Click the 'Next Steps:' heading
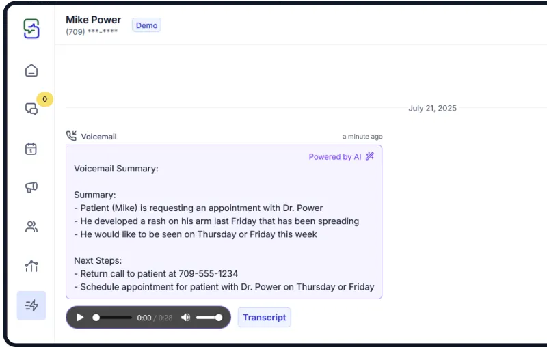This screenshot has height=347, width=547. tap(98, 261)
